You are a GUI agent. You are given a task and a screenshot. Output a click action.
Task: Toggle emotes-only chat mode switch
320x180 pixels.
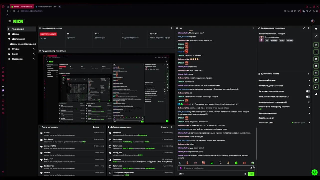308,97
